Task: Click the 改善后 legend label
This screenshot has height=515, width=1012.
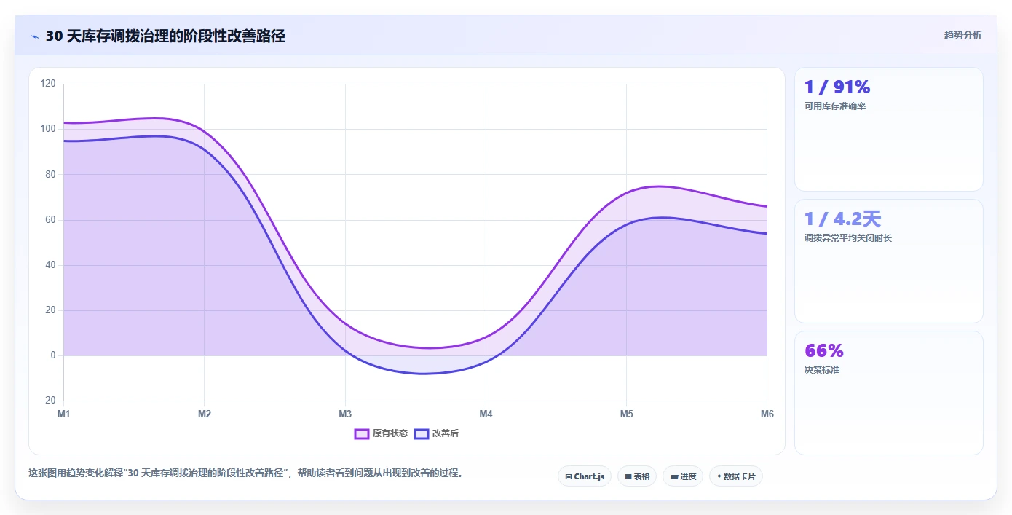Action: [446, 433]
